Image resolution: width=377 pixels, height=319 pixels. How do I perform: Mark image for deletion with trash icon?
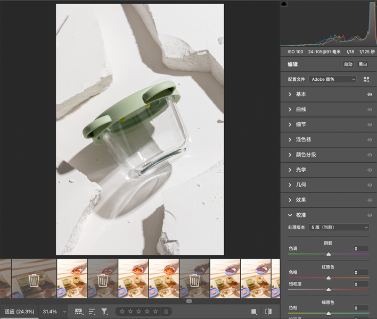(166, 312)
